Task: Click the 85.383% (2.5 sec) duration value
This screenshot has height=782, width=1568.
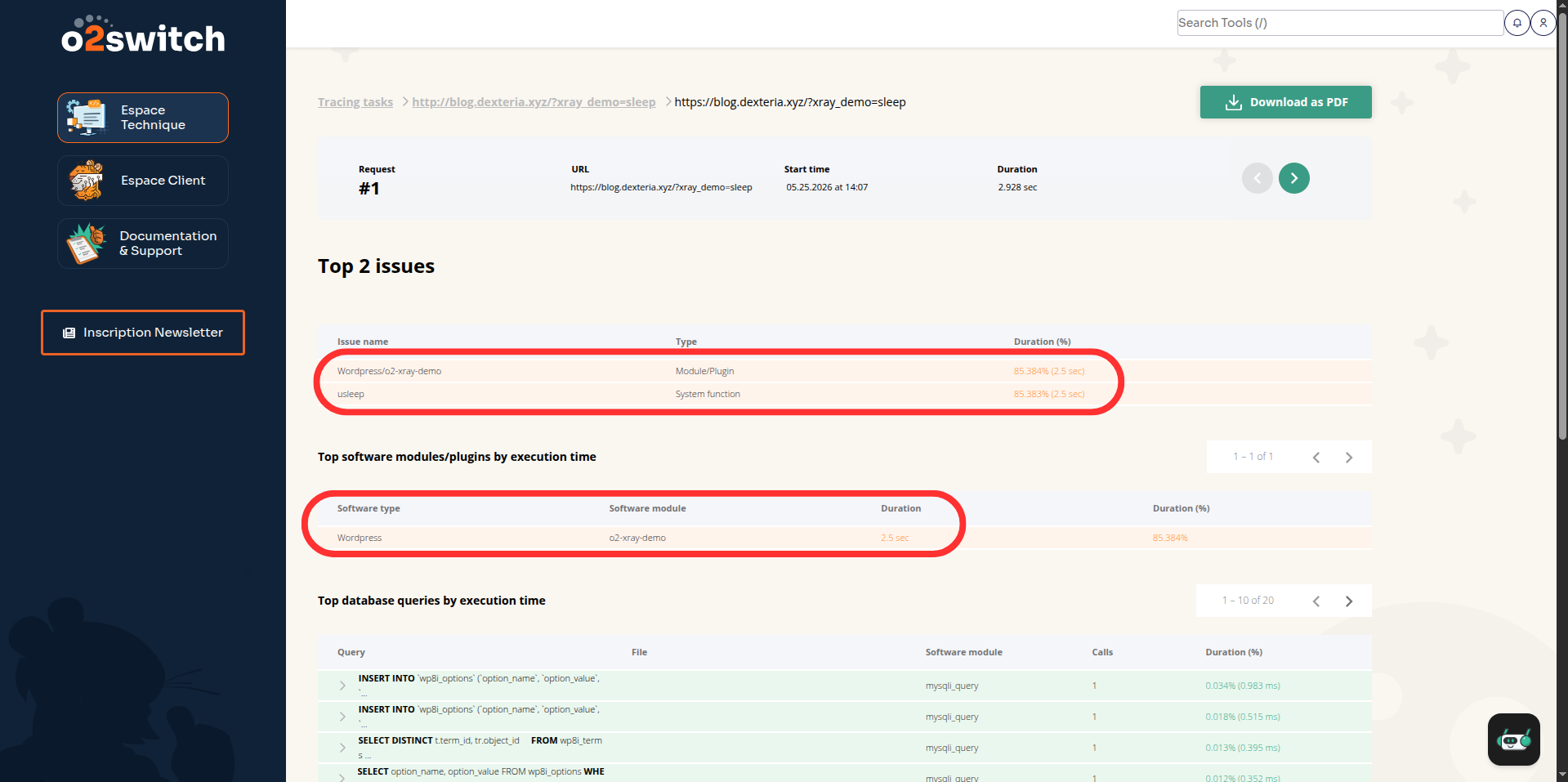Action: pyautogui.click(x=1049, y=394)
